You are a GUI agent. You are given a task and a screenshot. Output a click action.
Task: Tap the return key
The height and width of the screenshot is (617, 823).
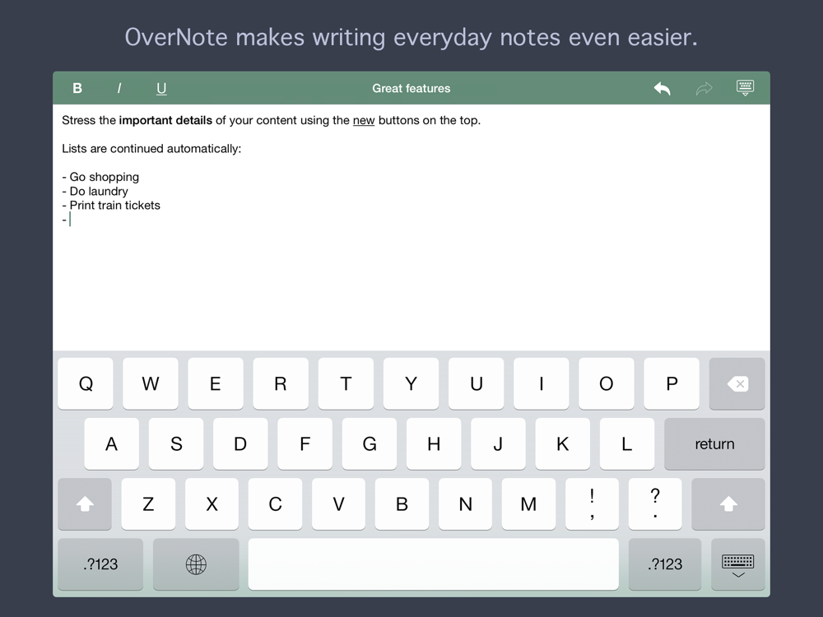tap(714, 444)
